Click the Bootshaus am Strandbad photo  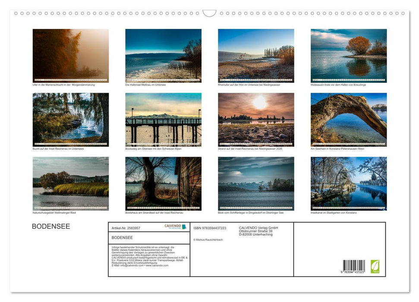point(163,184)
